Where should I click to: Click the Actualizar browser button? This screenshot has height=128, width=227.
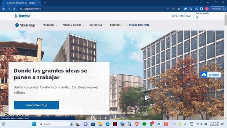[x=216, y=9]
